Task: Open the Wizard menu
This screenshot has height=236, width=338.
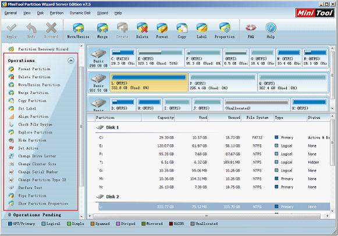Action: (x=102, y=13)
